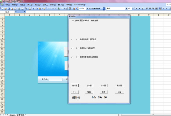Open the Paste options dropdown arrow
The image size is (171, 116).
click(x=42, y=9)
